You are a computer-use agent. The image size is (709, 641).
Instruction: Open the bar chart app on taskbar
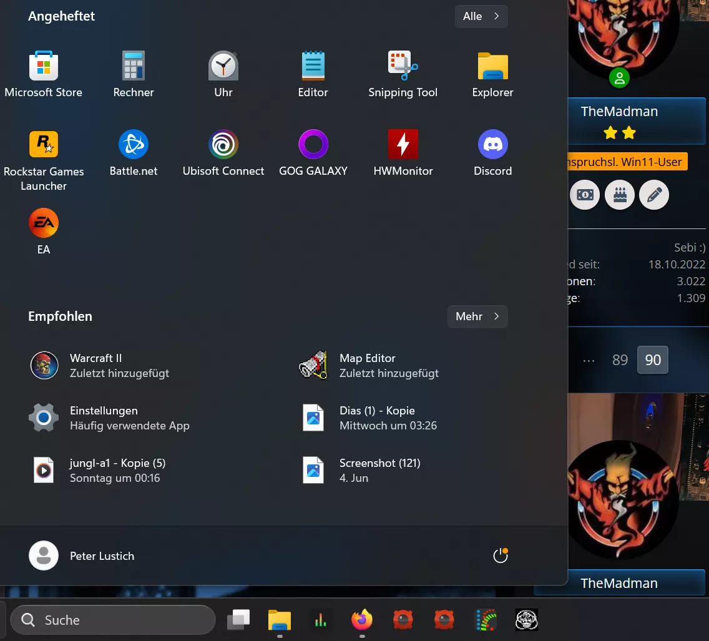pyautogui.click(x=321, y=620)
